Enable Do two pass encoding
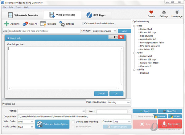Viewport: 185px width, 135px height. point(73,122)
